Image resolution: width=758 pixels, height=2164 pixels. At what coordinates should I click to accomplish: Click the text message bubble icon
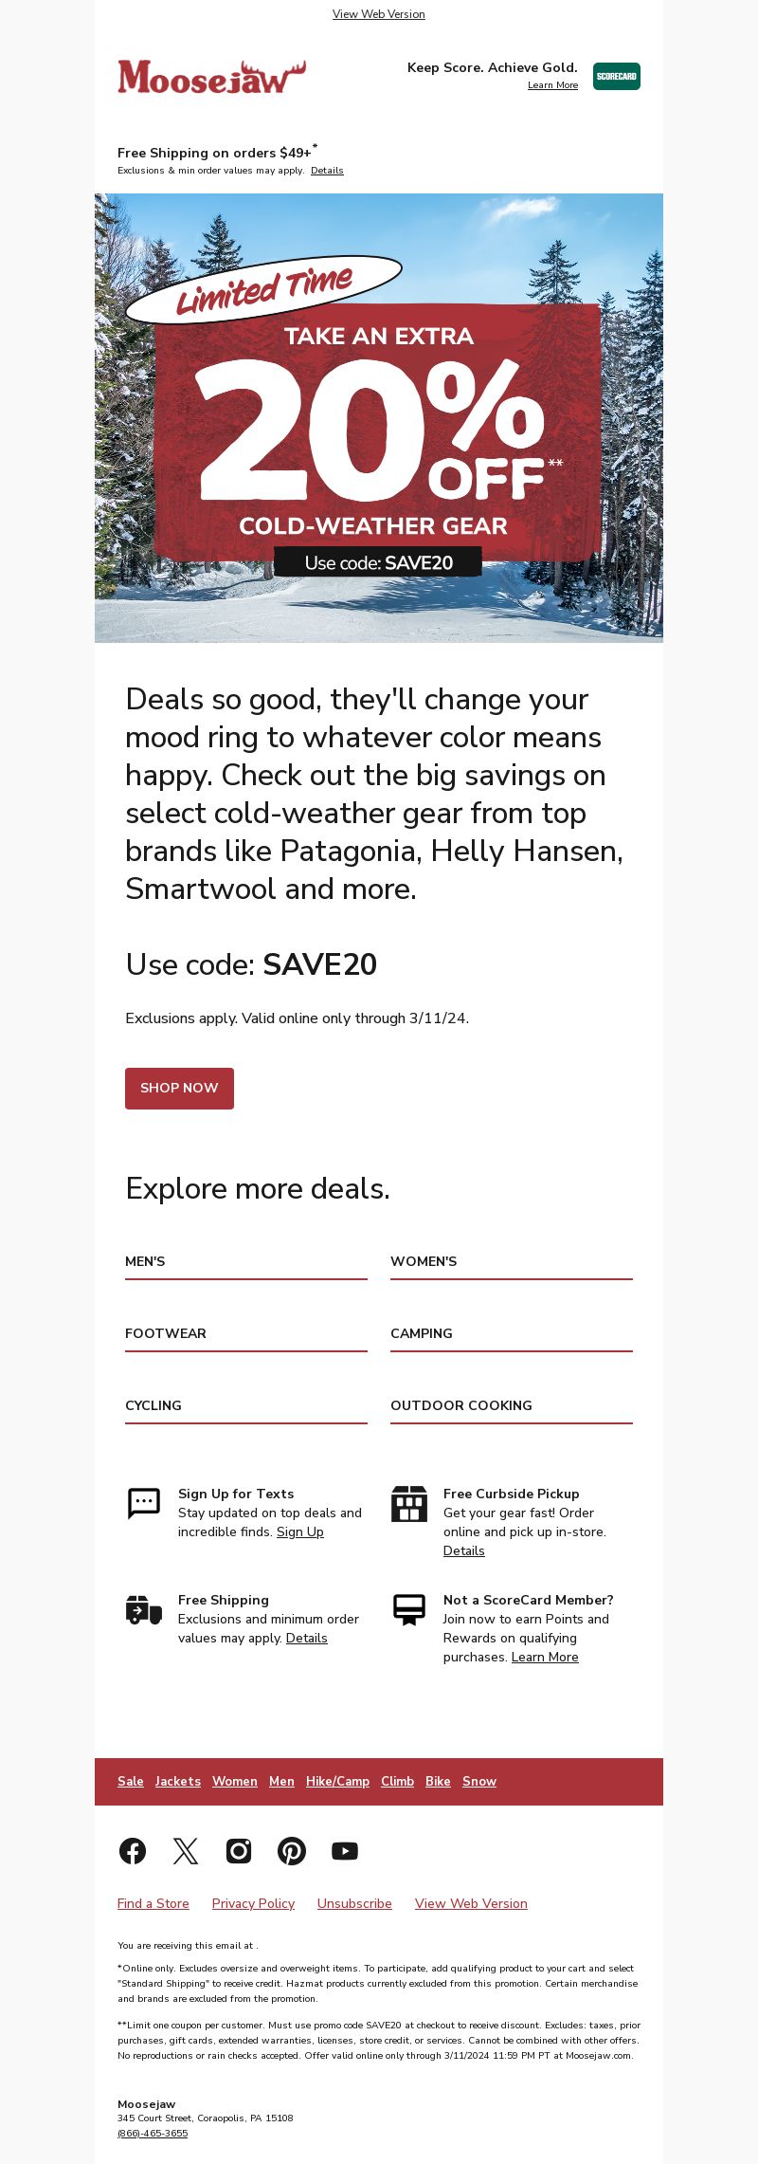[x=144, y=1503]
